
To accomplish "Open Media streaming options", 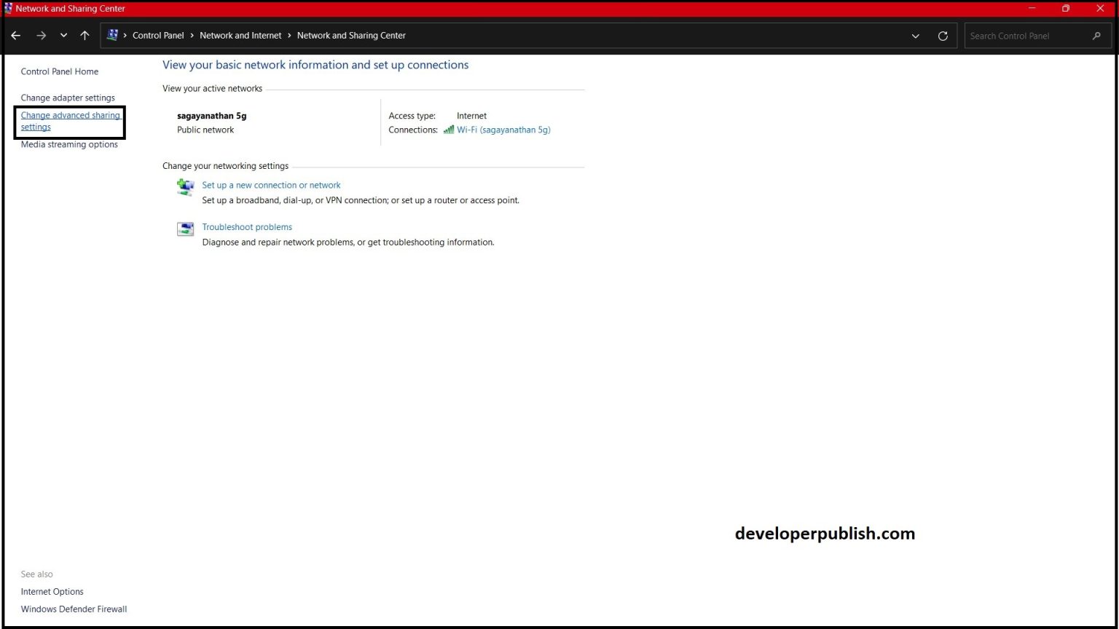I will pyautogui.click(x=69, y=144).
